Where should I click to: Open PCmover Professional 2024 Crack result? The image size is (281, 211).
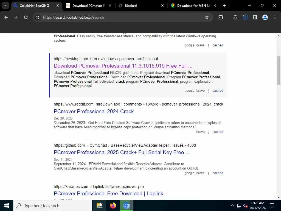pos(94,112)
